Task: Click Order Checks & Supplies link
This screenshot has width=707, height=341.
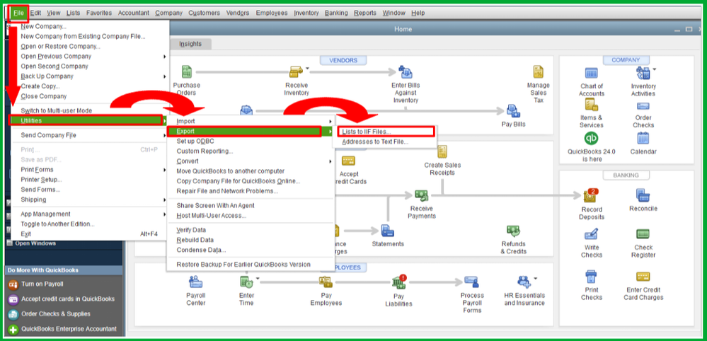Action: (55, 313)
